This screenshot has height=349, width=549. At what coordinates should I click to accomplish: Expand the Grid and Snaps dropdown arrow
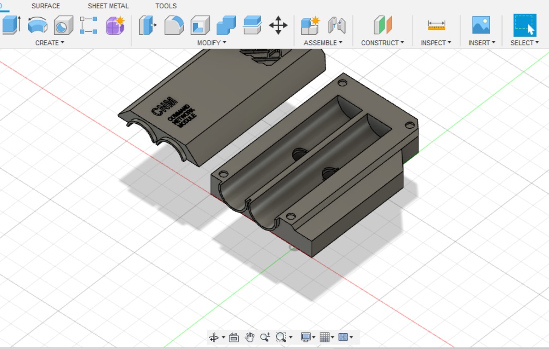(333, 337)
